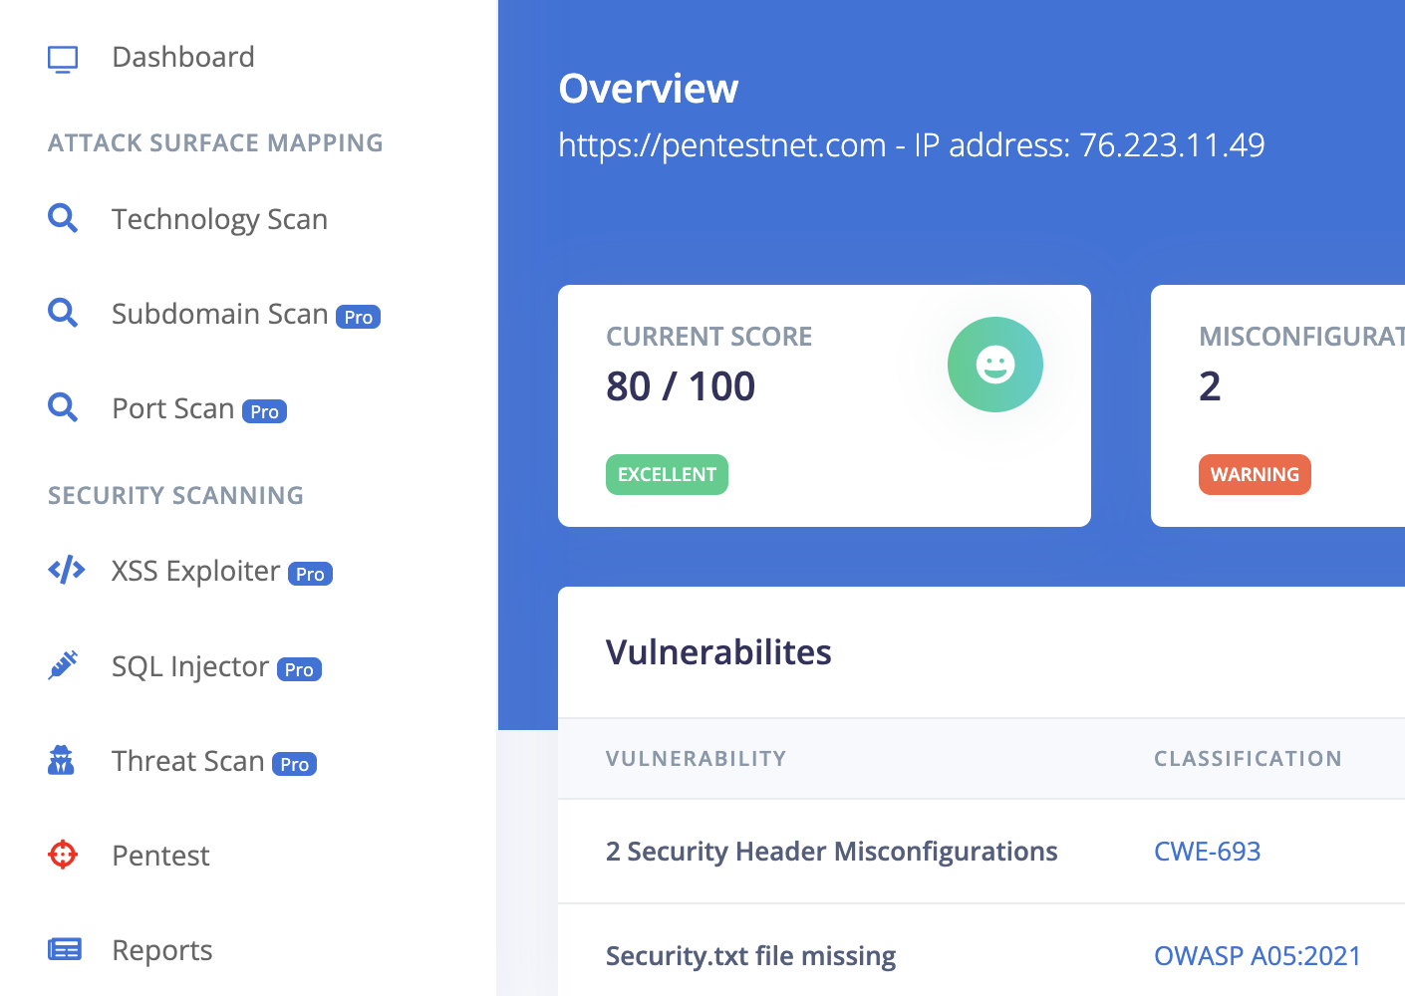Click the VULNERABILITY column header

click(696, 759)
